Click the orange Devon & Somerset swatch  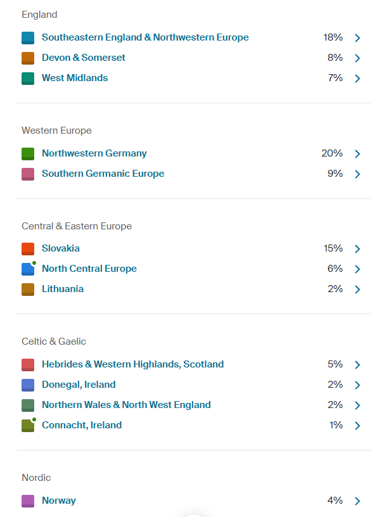tap(28, 58)
